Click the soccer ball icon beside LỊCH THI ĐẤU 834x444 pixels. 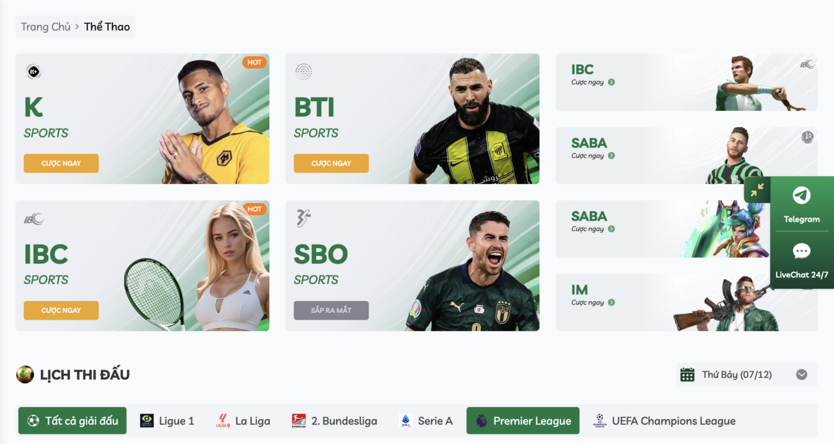[25, 374]
